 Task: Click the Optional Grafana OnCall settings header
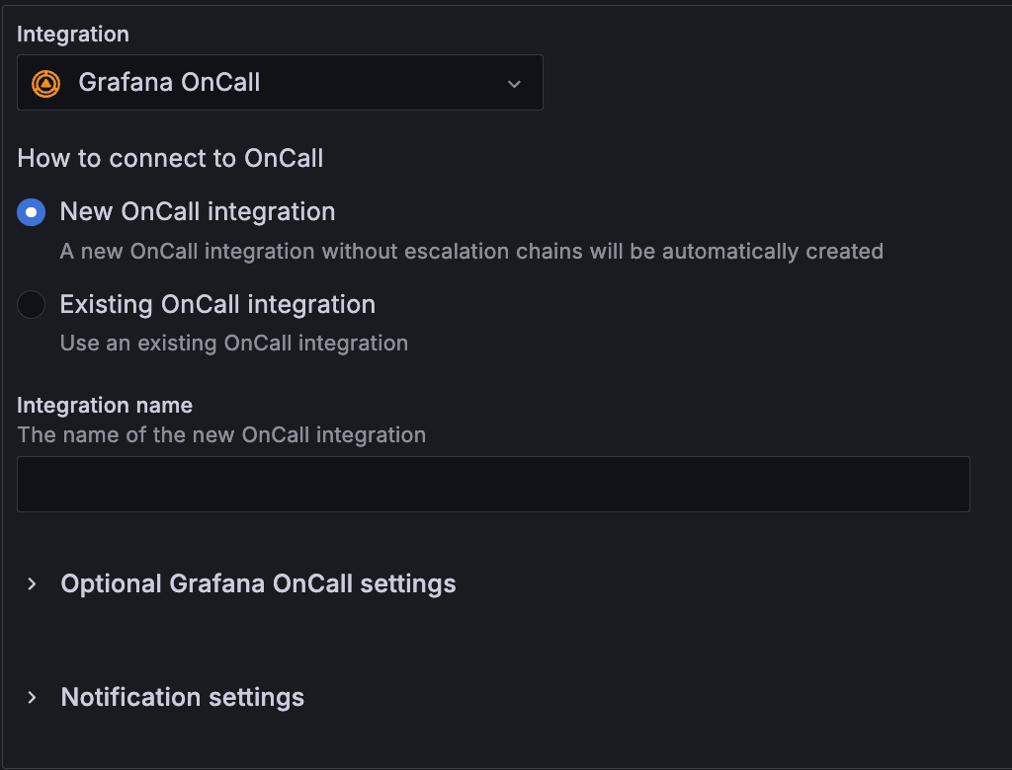(x=258, y=583)
